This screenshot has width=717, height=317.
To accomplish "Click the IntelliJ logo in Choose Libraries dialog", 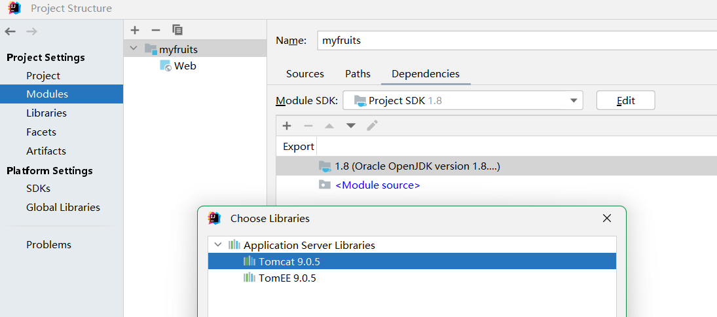I will pos(214,218).
